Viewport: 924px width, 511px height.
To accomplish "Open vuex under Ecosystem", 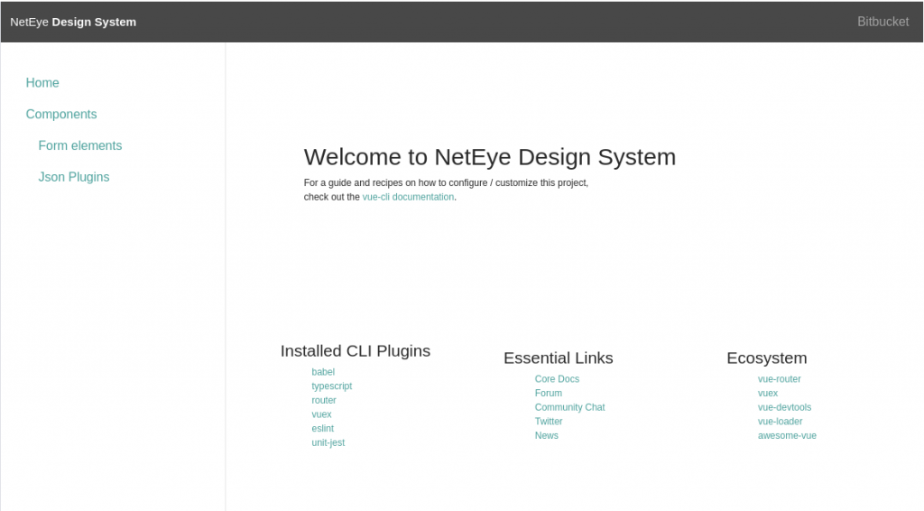I will point(768,393).
